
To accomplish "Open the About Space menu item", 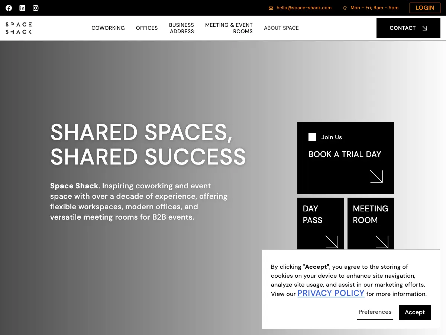I will (281, 28).
